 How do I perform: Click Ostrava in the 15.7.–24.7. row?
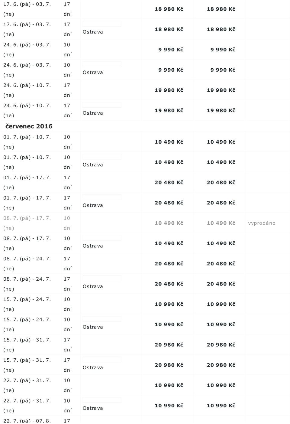pyautogui.click(x=93, y=327)
